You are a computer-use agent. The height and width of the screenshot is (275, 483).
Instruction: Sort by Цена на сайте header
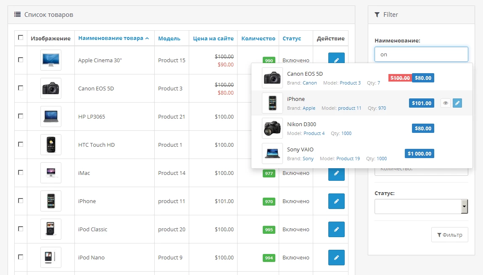(213, 39)
